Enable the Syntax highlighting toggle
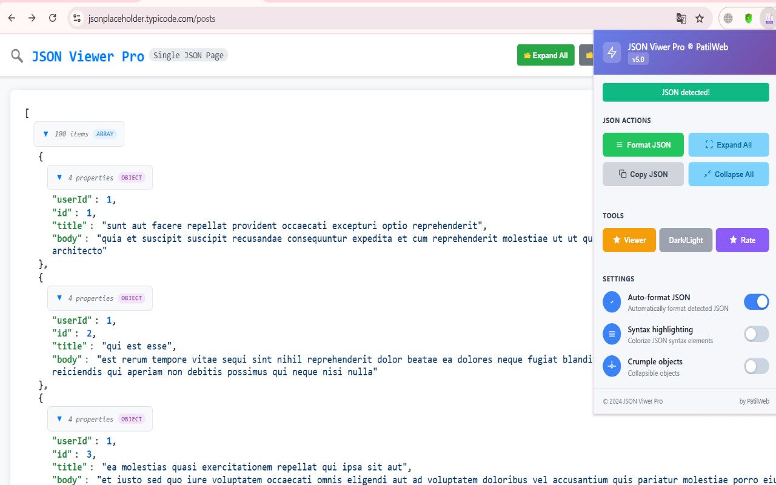Viewport: 776px width, 485px height. click(757, 334)
